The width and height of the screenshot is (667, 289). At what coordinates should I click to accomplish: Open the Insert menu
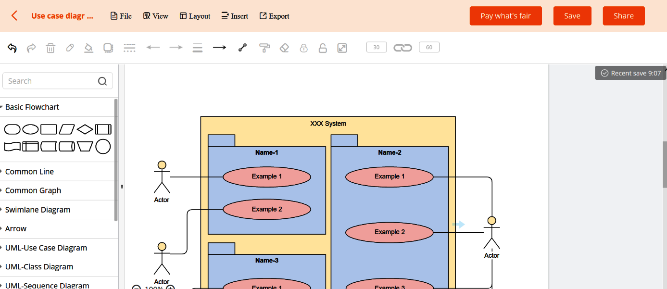(x=235, y=16)
